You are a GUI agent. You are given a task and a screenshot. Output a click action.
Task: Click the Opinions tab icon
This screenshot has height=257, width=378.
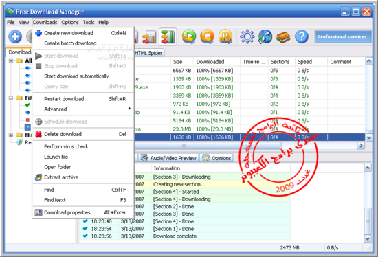pyautogui.click(x=205, y=158)
